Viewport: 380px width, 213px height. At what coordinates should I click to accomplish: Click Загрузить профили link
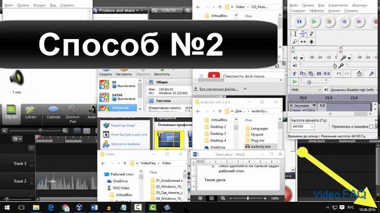point(125,144)
